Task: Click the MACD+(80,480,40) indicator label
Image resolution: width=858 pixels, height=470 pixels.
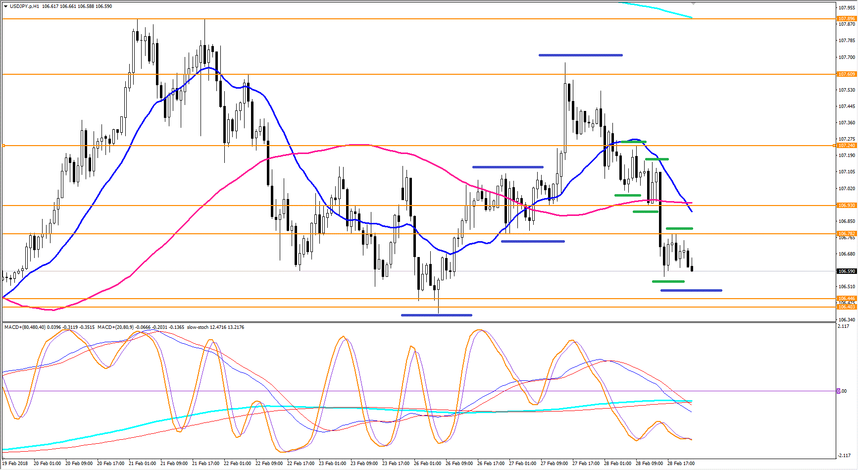Action: pyautogui.click(x=25, y=327)
